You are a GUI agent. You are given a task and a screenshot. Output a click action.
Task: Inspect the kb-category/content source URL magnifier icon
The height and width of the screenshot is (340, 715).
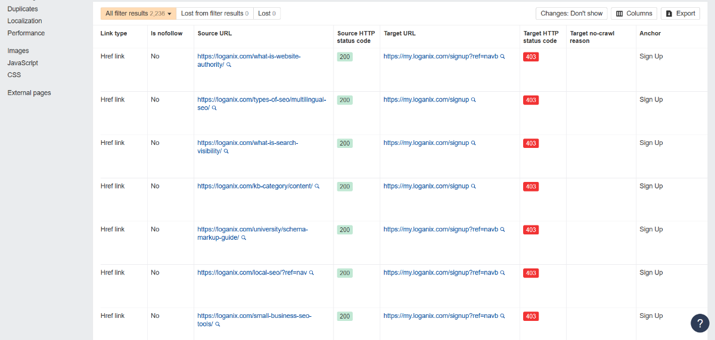pos(317,186)
